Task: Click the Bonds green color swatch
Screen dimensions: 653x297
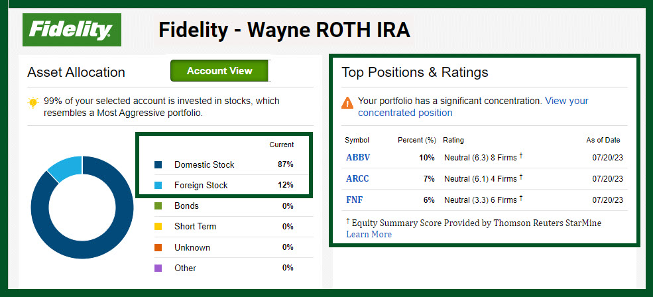Action: 158,206
